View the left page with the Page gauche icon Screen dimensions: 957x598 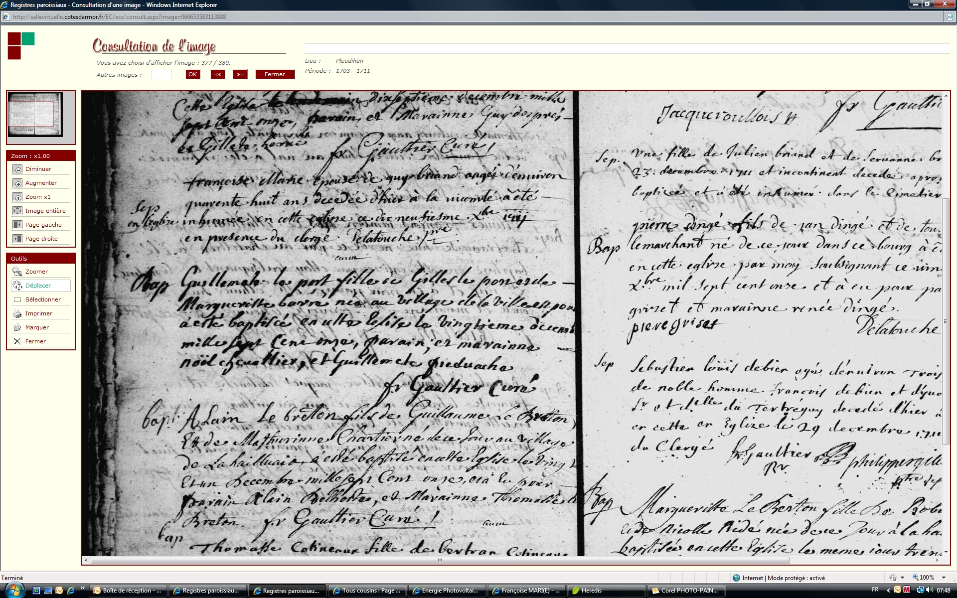click(17, 225)
